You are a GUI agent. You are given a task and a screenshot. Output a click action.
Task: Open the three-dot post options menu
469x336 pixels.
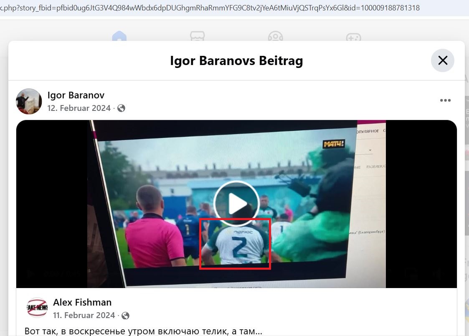(445, 100)
